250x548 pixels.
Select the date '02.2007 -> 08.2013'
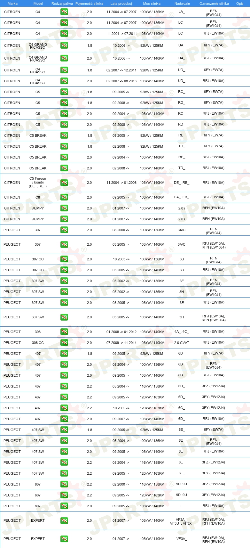pyautogui.click(x=121, y=81)
